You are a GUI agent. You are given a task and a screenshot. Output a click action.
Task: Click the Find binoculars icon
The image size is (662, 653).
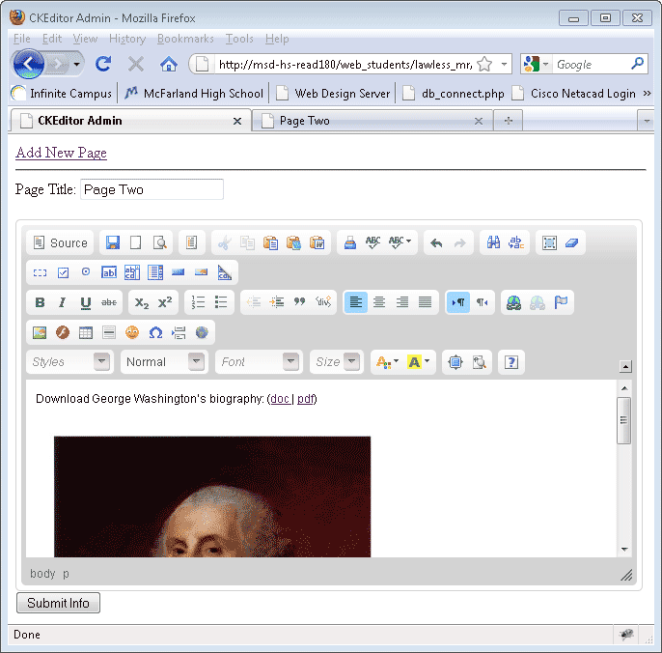pyautogui.click(x=493, y=243)
